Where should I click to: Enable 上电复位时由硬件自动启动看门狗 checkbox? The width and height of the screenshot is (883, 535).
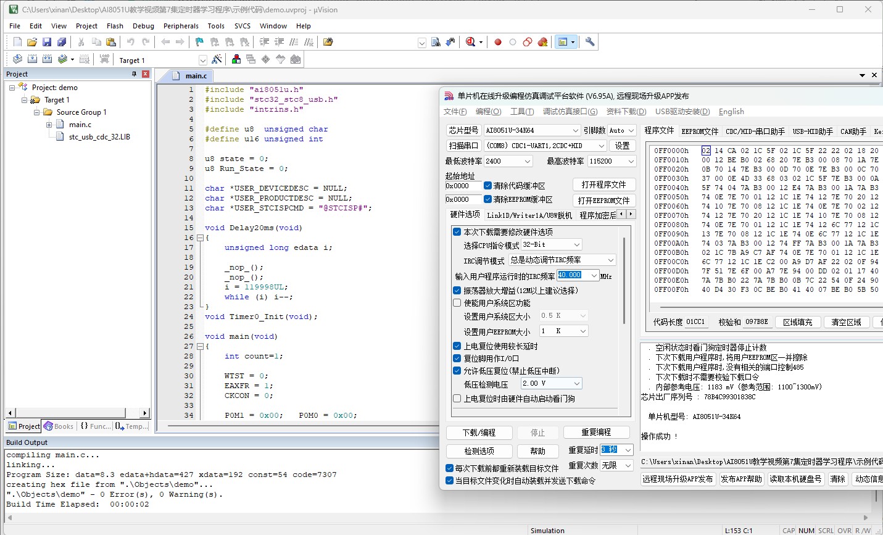click(457, 399)
